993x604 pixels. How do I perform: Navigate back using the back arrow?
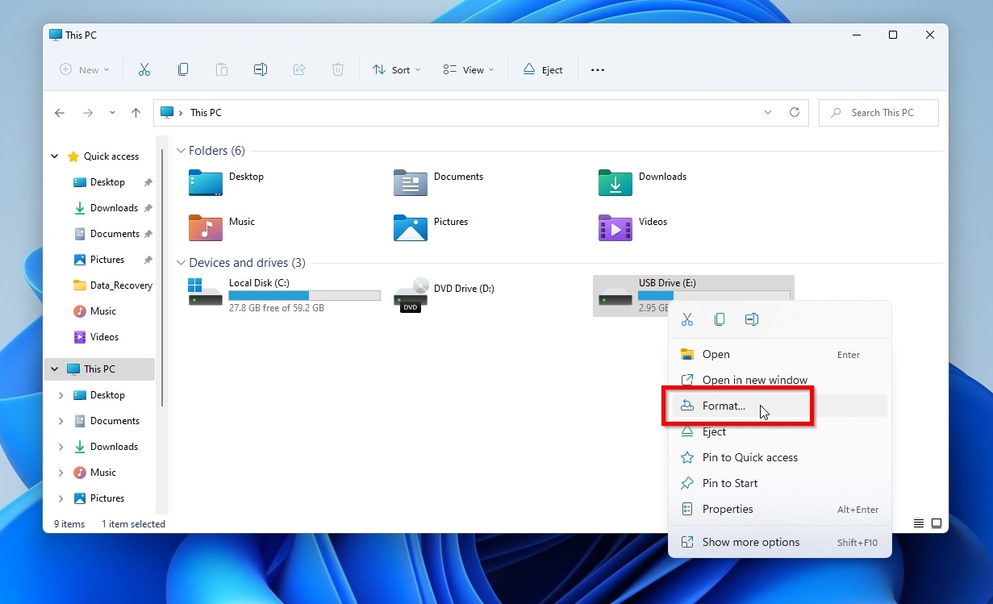(59, 113)
